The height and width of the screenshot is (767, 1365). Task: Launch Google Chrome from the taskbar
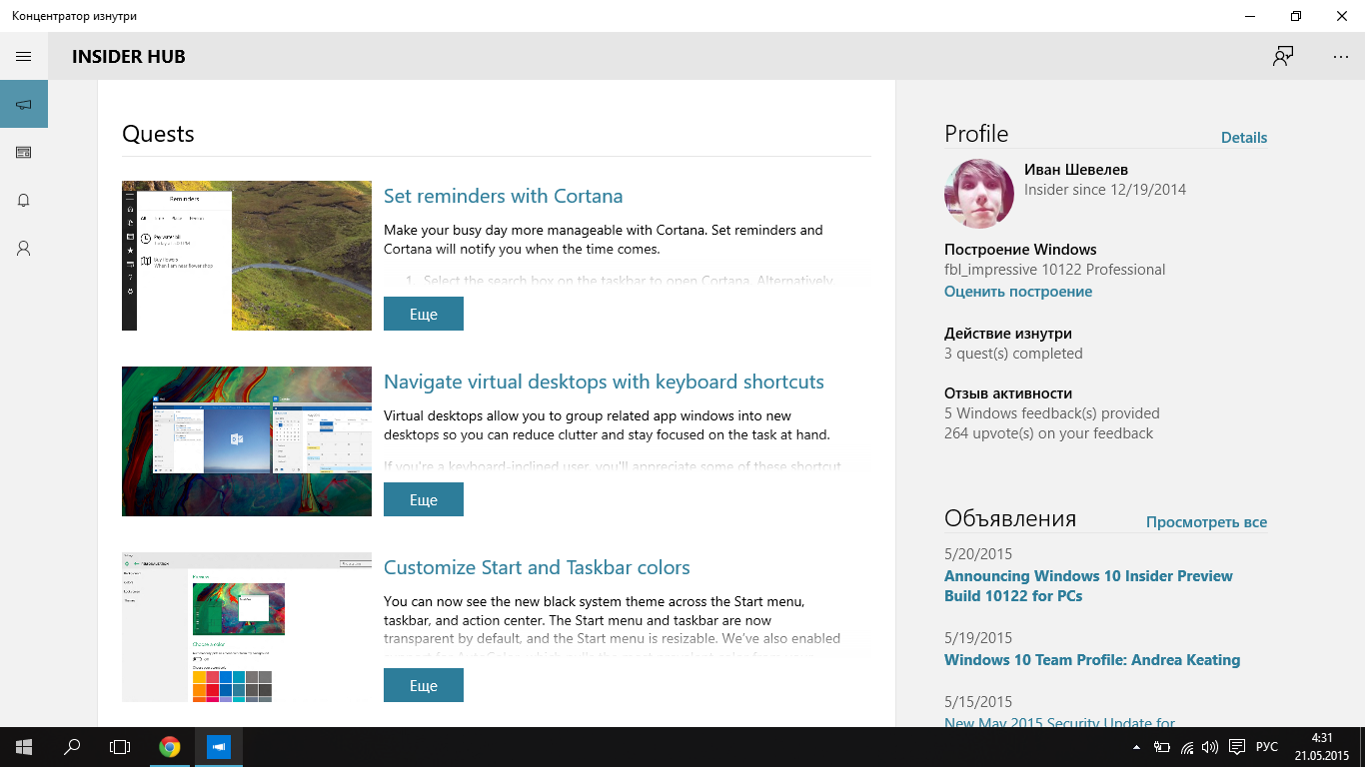tap(170, 747)
